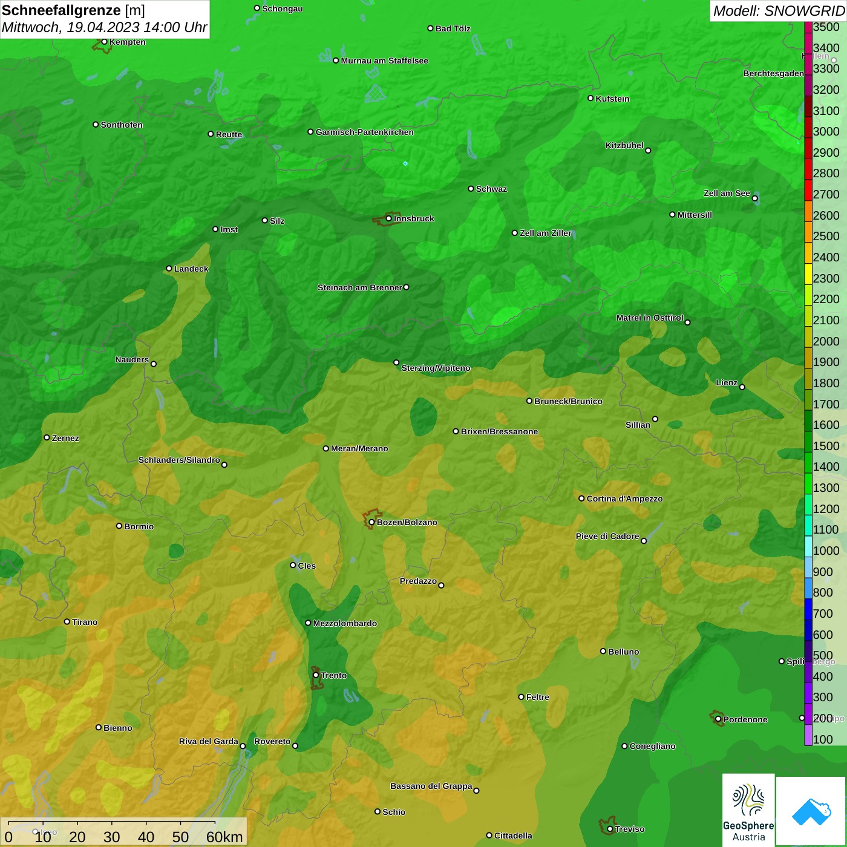Click the 'Bassano del Grappa' label
The width and height of the screenshot is (847, 847).
click(x=431, y=786)
